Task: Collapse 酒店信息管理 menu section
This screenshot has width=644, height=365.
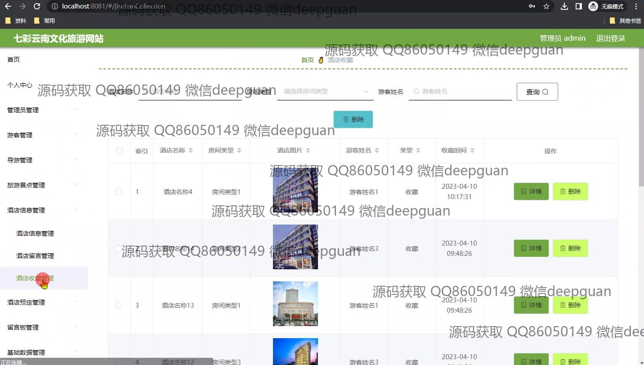Action: [x=44, y=210]
